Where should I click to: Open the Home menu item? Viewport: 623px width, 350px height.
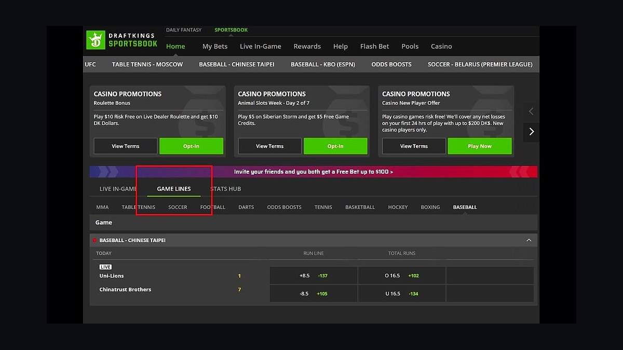pyautogui.click(x=175, y=46)
